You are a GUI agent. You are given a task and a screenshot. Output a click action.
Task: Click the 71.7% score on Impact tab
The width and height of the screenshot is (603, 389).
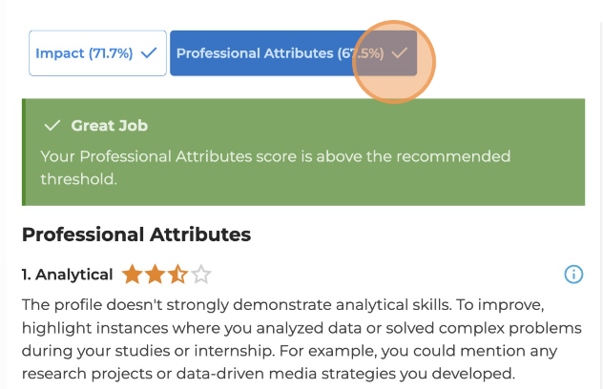pyautogui.click(x=111, y=53)
